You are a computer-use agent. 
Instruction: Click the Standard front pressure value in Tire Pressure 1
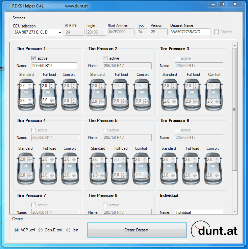[24, 86]
